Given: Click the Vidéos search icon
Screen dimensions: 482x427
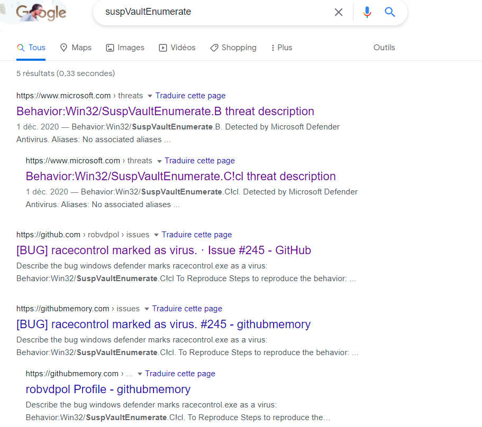Looking at the screenshot, I should (162, 48).
